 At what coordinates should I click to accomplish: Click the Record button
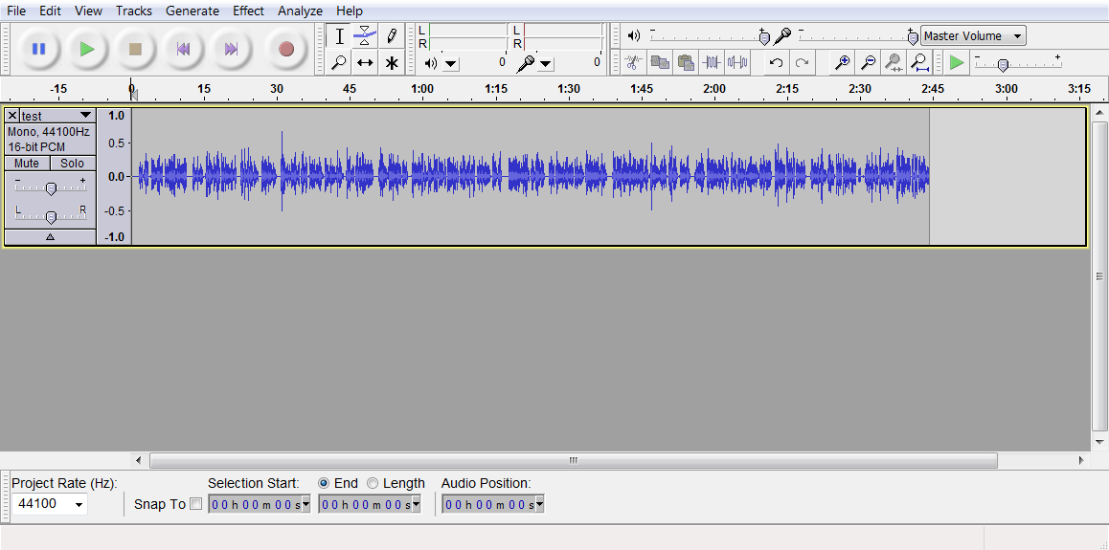click(285, 49)
